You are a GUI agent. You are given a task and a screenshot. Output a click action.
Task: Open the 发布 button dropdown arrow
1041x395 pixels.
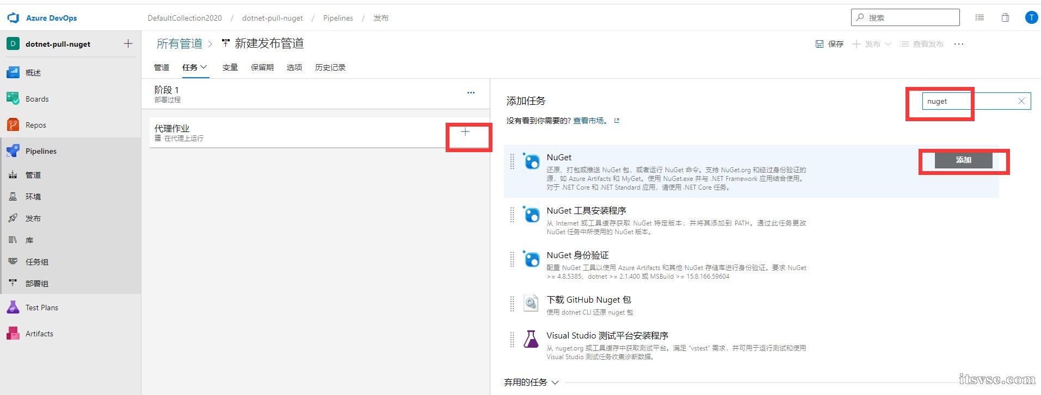[888, 44]
